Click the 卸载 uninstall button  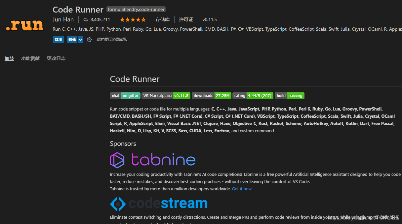pyautogui.click(x=72, y=40)
